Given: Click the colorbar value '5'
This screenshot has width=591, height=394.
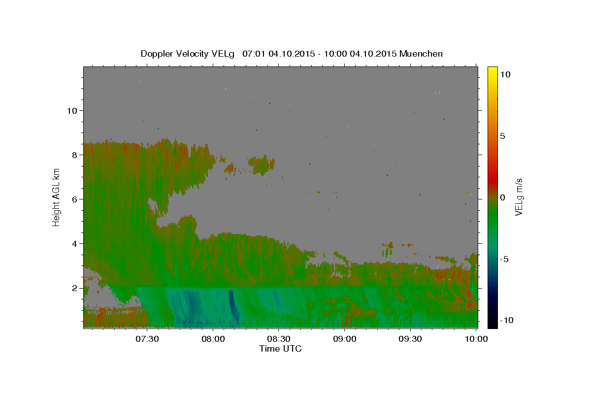Looking at the screenshot, I should (x=504, y=136).
